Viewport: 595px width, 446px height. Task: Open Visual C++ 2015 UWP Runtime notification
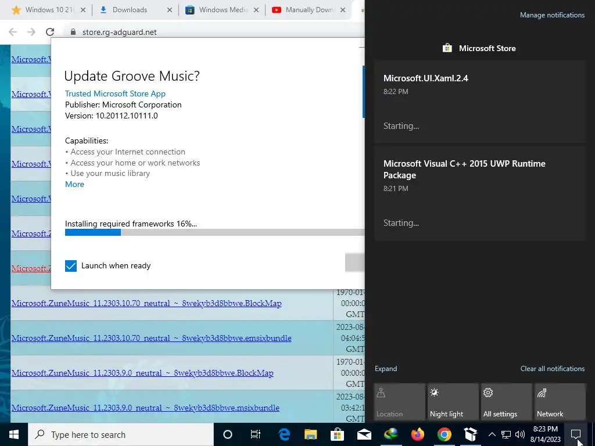coord(480,193)
